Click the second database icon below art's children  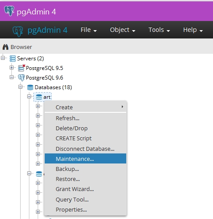pos(39,174)
